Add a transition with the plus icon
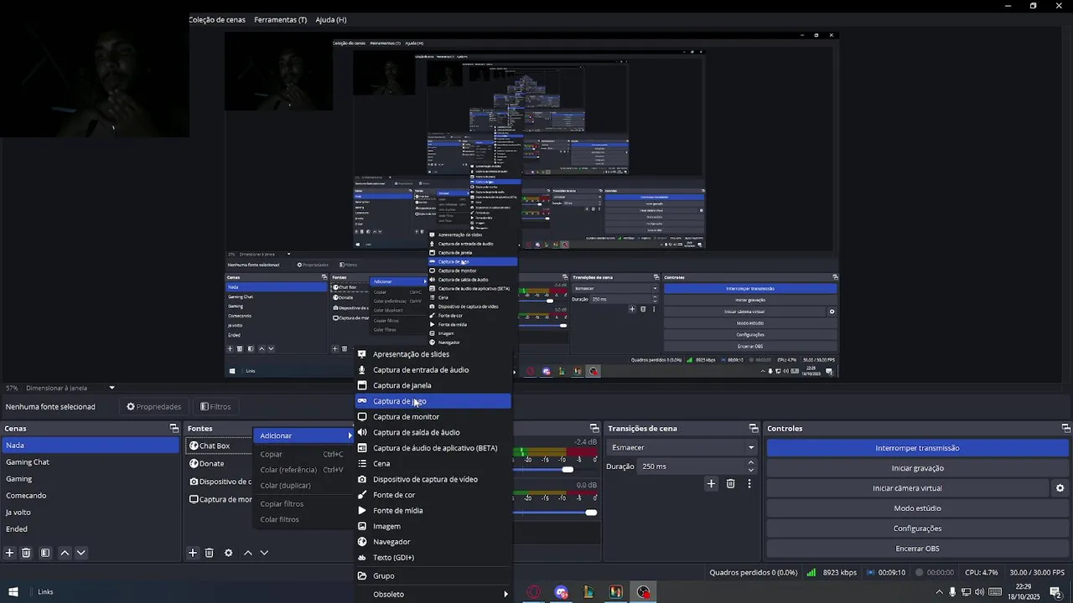1073x603 pixels. 711,483
